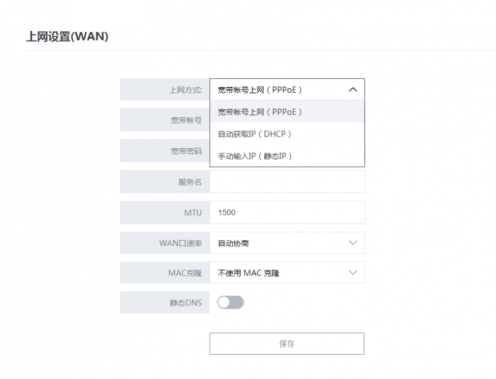Click the MAC克隆 field label
Viewport: 496px width, 379px height.
pos(185,273)
